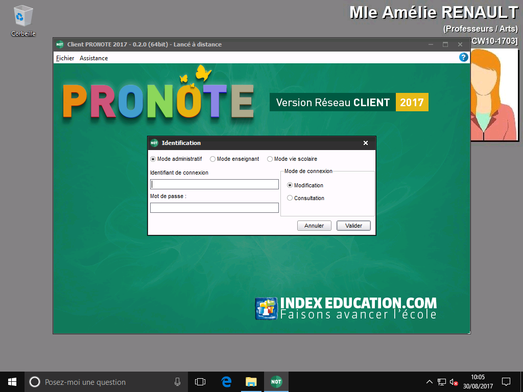Click the INDEX EDUCATION.COM link text
This screenshot has height=392, width=523.
coord(358,303)
